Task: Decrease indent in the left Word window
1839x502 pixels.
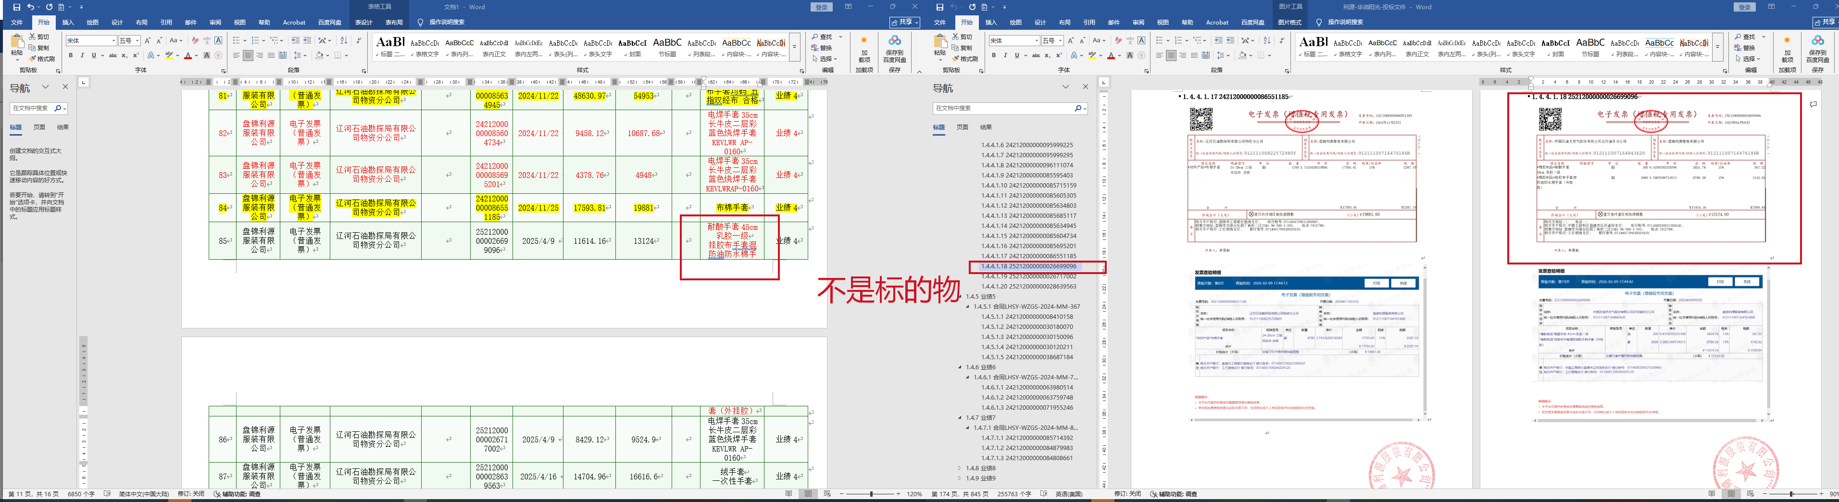Action: click(x=296, y=40)
